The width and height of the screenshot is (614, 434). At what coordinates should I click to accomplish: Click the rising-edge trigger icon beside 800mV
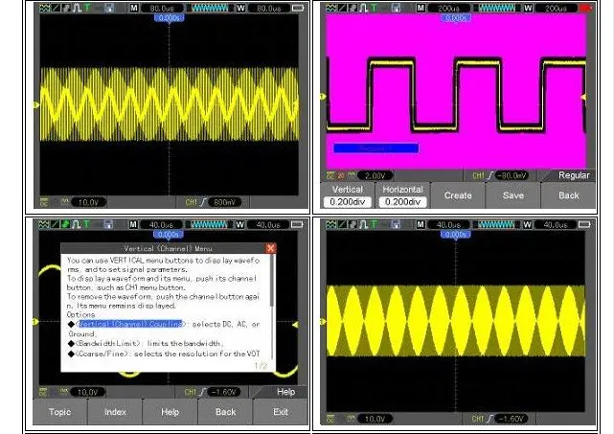tap(203, 202)
